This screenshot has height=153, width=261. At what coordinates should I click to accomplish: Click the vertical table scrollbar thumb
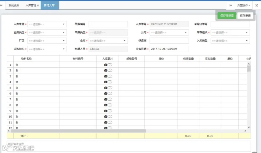[249, 69]
